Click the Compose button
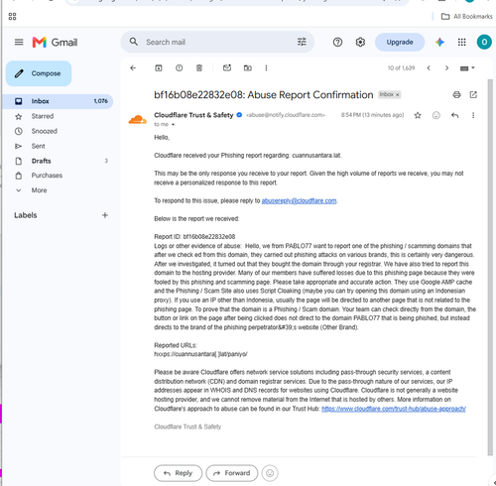 pyautogui.click(x=39, y=73)
